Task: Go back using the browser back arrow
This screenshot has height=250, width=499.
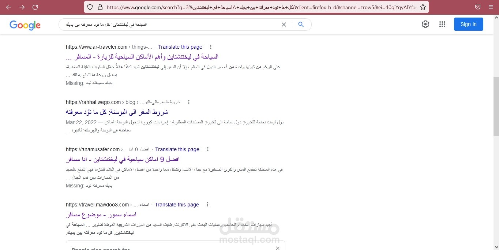Action: coord(9,7)
